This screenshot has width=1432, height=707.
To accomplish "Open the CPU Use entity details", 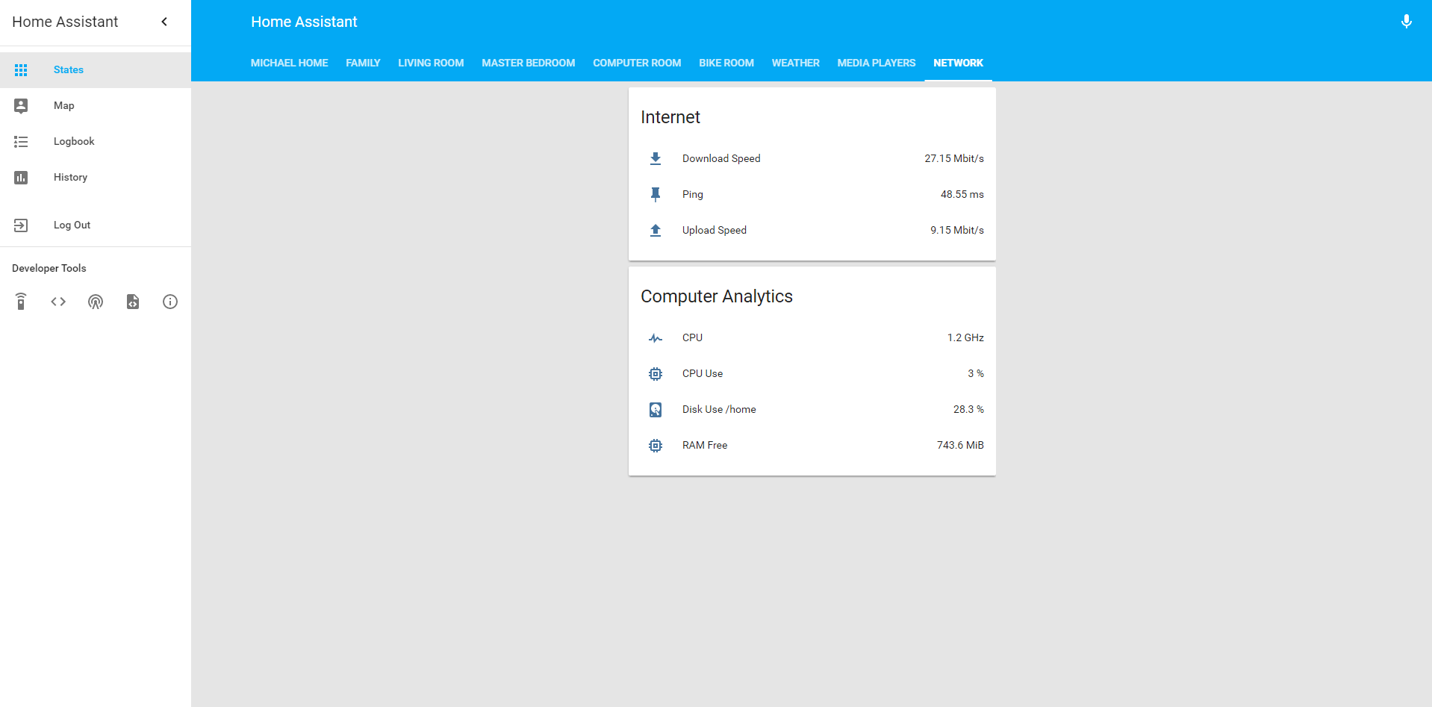I will tap(812, 373).
